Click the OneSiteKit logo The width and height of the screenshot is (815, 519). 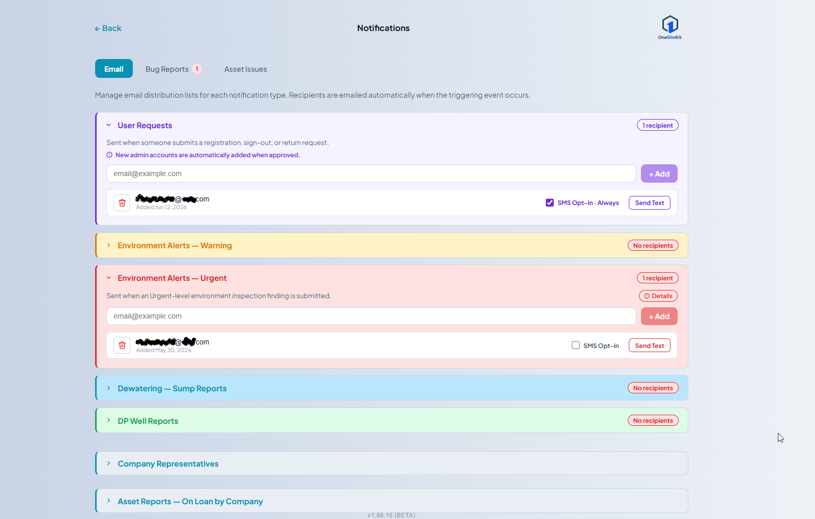click(x=670, y=27)
